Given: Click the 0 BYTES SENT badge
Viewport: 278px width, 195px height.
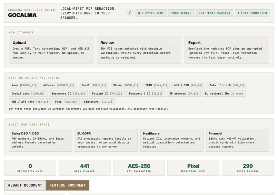Looking at the screenshot, I should [151, 13].
